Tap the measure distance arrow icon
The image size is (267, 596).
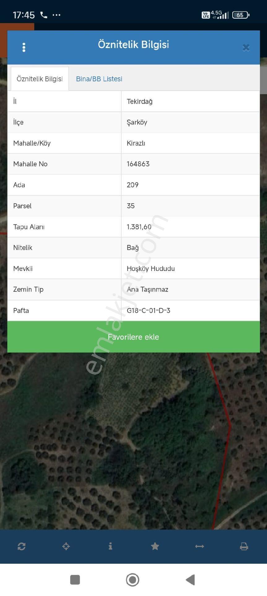coord(200,546)
